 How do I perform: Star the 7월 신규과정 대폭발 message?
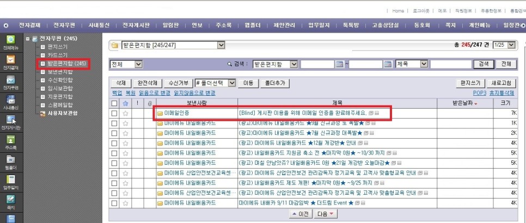(x=125, y=133)
